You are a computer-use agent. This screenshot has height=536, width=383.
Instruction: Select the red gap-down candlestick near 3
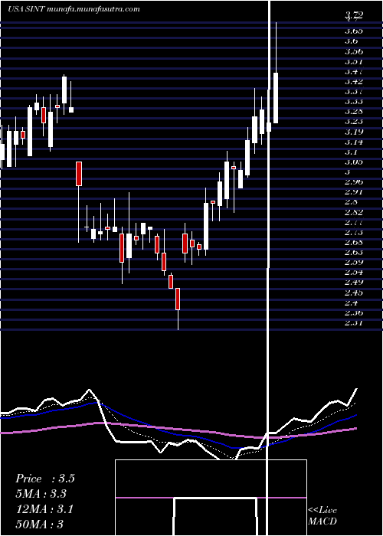pyautogui.click(x=79, y=174)
